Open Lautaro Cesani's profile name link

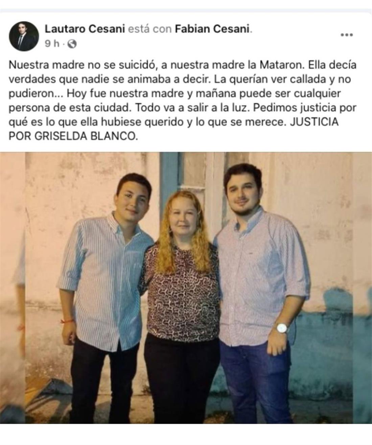click(85, 29)
